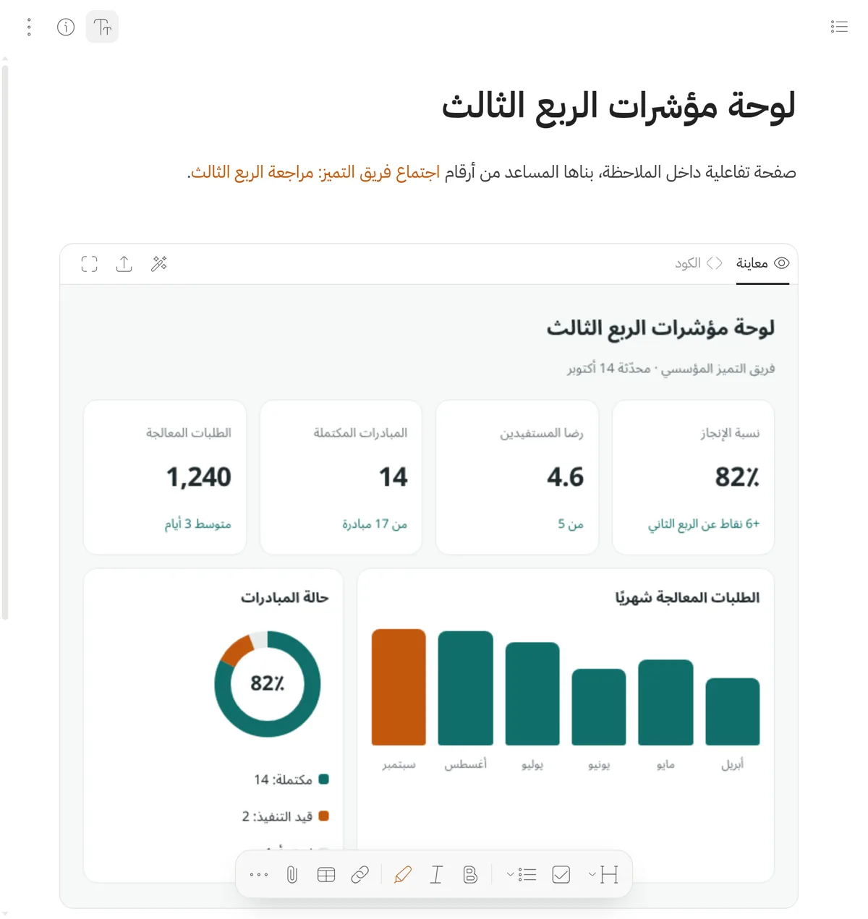Click the text فريق التميز المؤسسي · محدّثة 14 أكتوبر
Screen dimensions: 868x919
(671, 369)
